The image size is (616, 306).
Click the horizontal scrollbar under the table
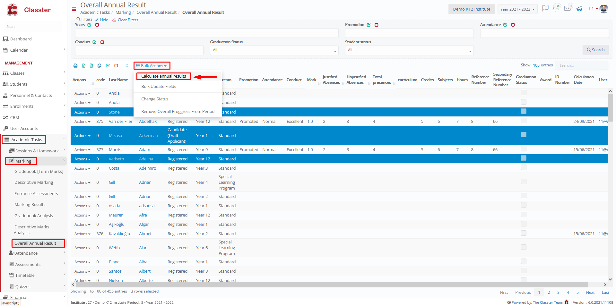click(x=332, y=285)
